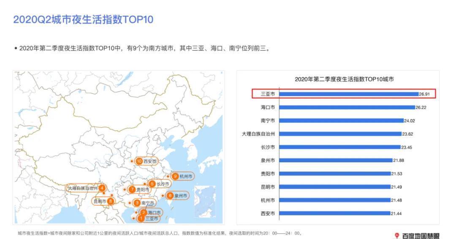Select the 昆明市 label on the map
The image size is (456, 239).
coord(100,201)
